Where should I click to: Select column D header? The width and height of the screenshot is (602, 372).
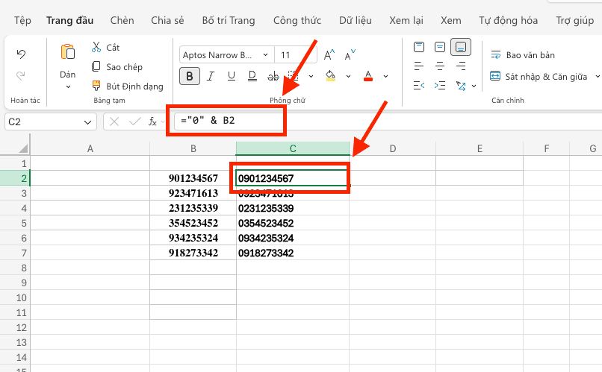pyautogui.click(x=392, y=148)
